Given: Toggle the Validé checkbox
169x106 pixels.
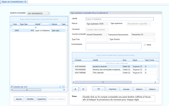Looking at the screenshot, I should [x=145, y=45].
